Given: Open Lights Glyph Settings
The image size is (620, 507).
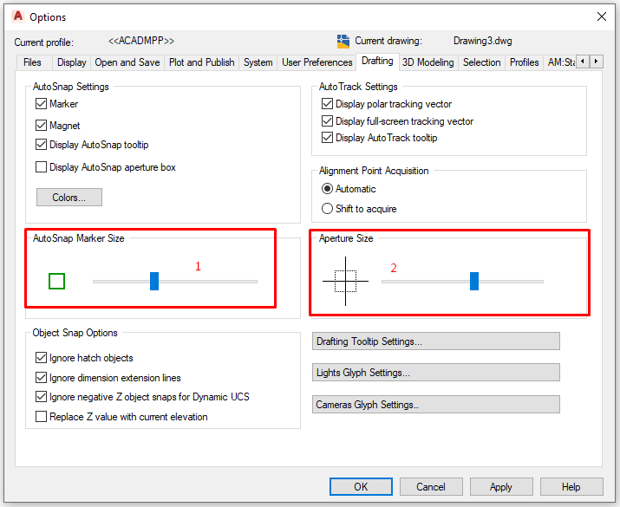Looking at the screenshot, I should click(x=435, y=373).
